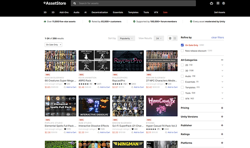Favorite RaycastPro with heart icon
The width and height of the screenshot is (250, 148).
tap(141, 53)
